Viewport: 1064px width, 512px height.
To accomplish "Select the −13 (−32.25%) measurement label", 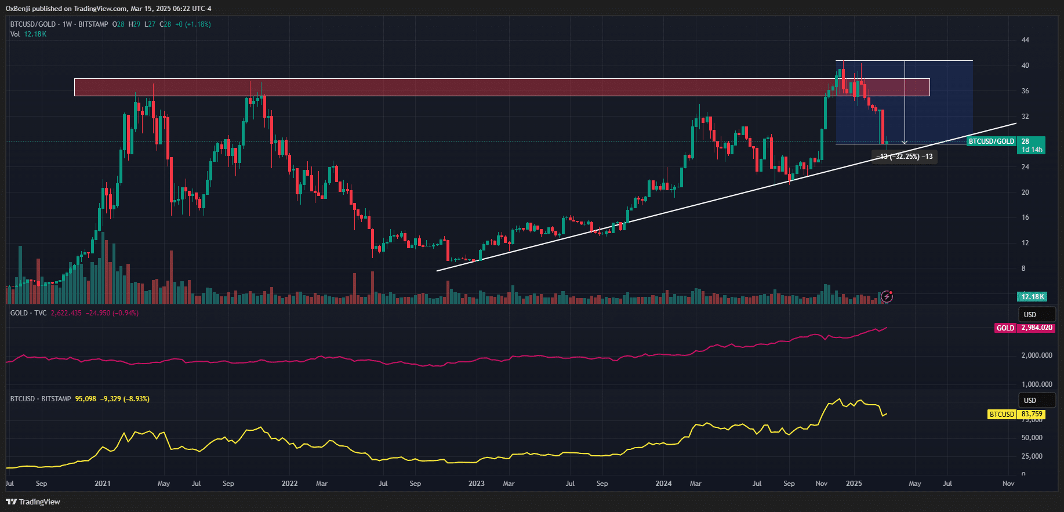I will pyautogui.click(x=905, y=157).
